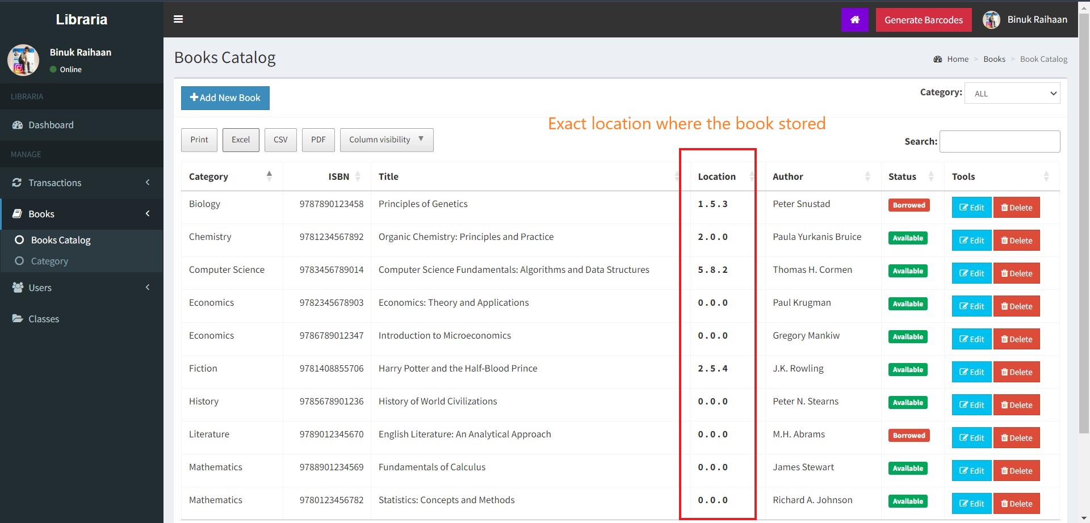Click the PDF export button
The height and width of the screenshot is (523, 1090).
click(x=318, y=140)
